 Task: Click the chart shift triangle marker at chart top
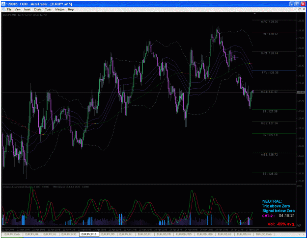tap(254, 14)
